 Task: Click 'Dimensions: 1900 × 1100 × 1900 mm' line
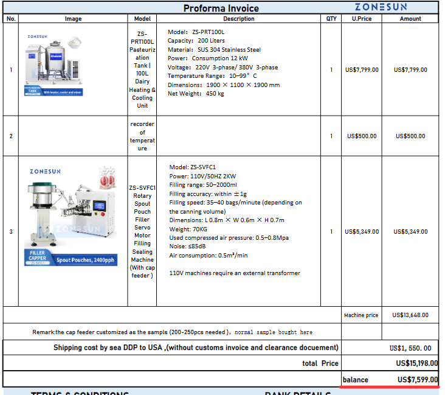224,85
